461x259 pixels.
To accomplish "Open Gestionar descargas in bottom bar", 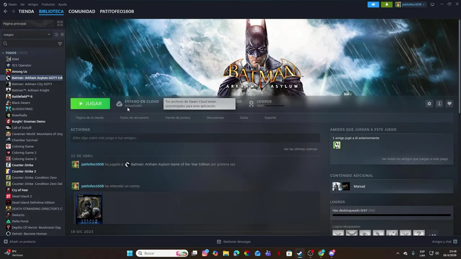I will [234, 242].
